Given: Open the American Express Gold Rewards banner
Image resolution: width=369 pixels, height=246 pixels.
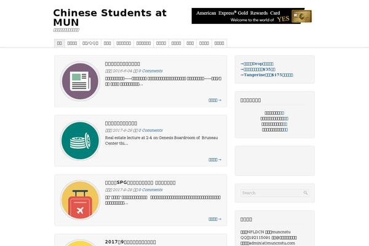Looking at the screenshot, I should pos(252,16).
